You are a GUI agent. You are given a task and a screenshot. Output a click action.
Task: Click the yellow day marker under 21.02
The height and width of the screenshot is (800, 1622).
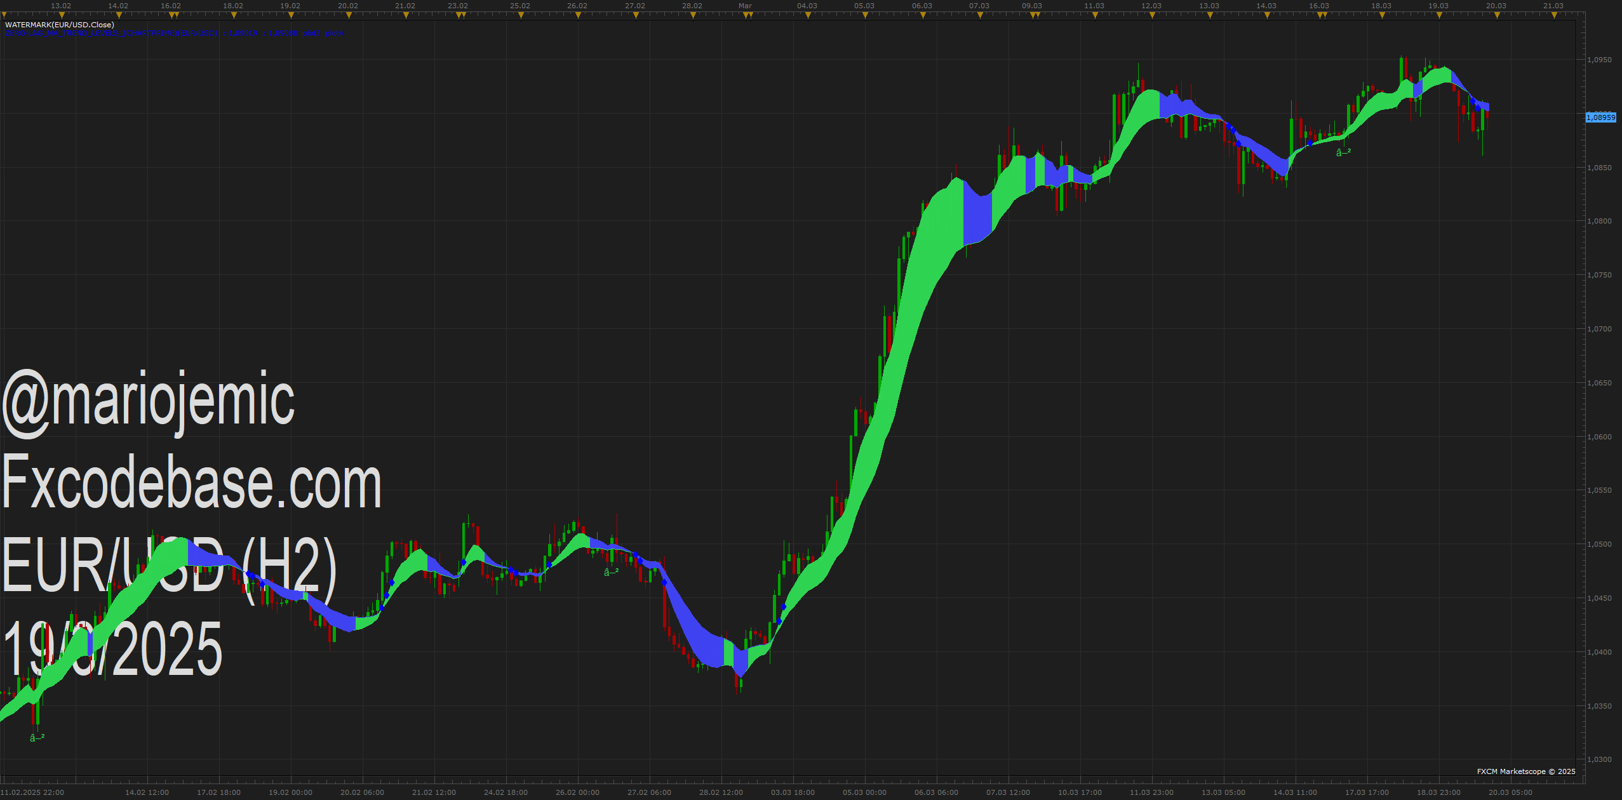406,15
